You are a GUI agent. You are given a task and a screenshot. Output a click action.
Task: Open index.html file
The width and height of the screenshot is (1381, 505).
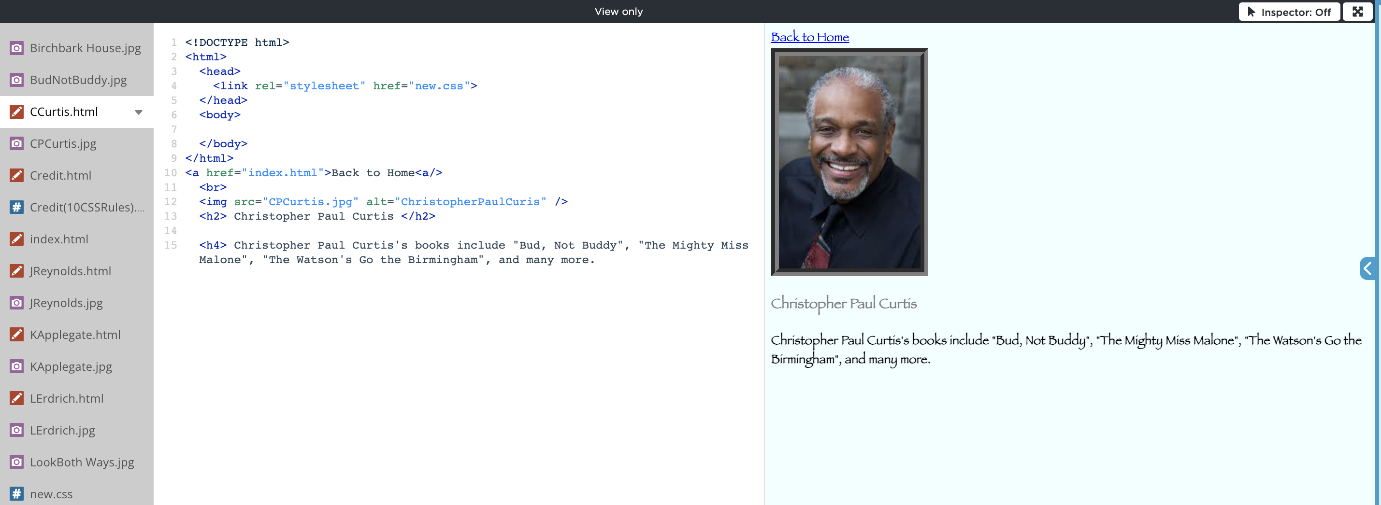click(59, 239)
